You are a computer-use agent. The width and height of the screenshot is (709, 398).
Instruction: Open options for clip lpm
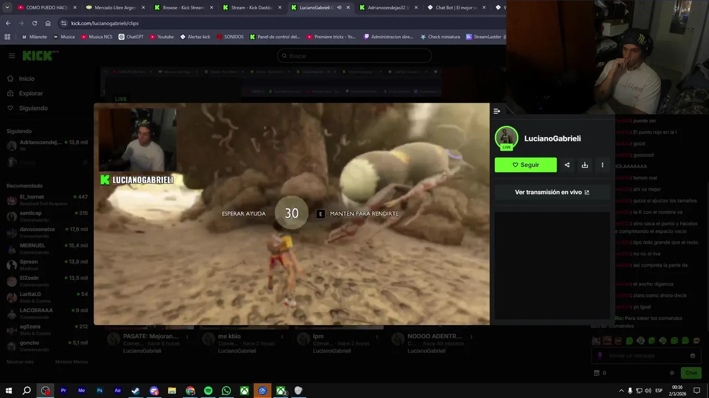pyautogui.click(x=377, y=336)
